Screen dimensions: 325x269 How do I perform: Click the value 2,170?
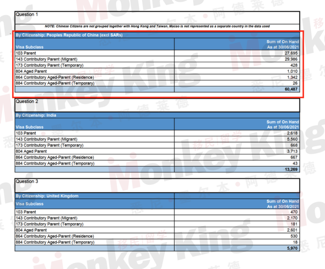pyautogui.click(x=292, y=218)
